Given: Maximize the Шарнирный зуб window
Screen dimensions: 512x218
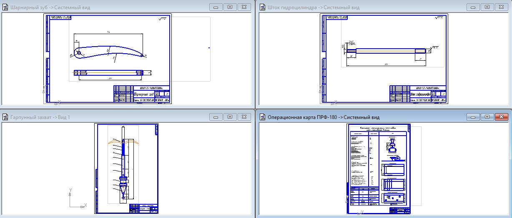Looking at the screenshot, I should [x=230, y=7].
